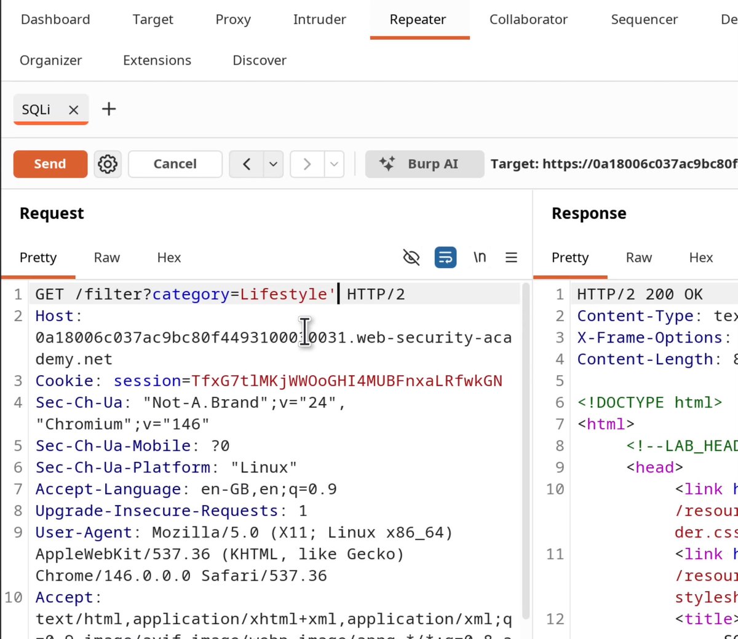The height and width of the screenshot is (639, 738).
Task: Open the Organizer tab
Action: click(x=51, y=60)
